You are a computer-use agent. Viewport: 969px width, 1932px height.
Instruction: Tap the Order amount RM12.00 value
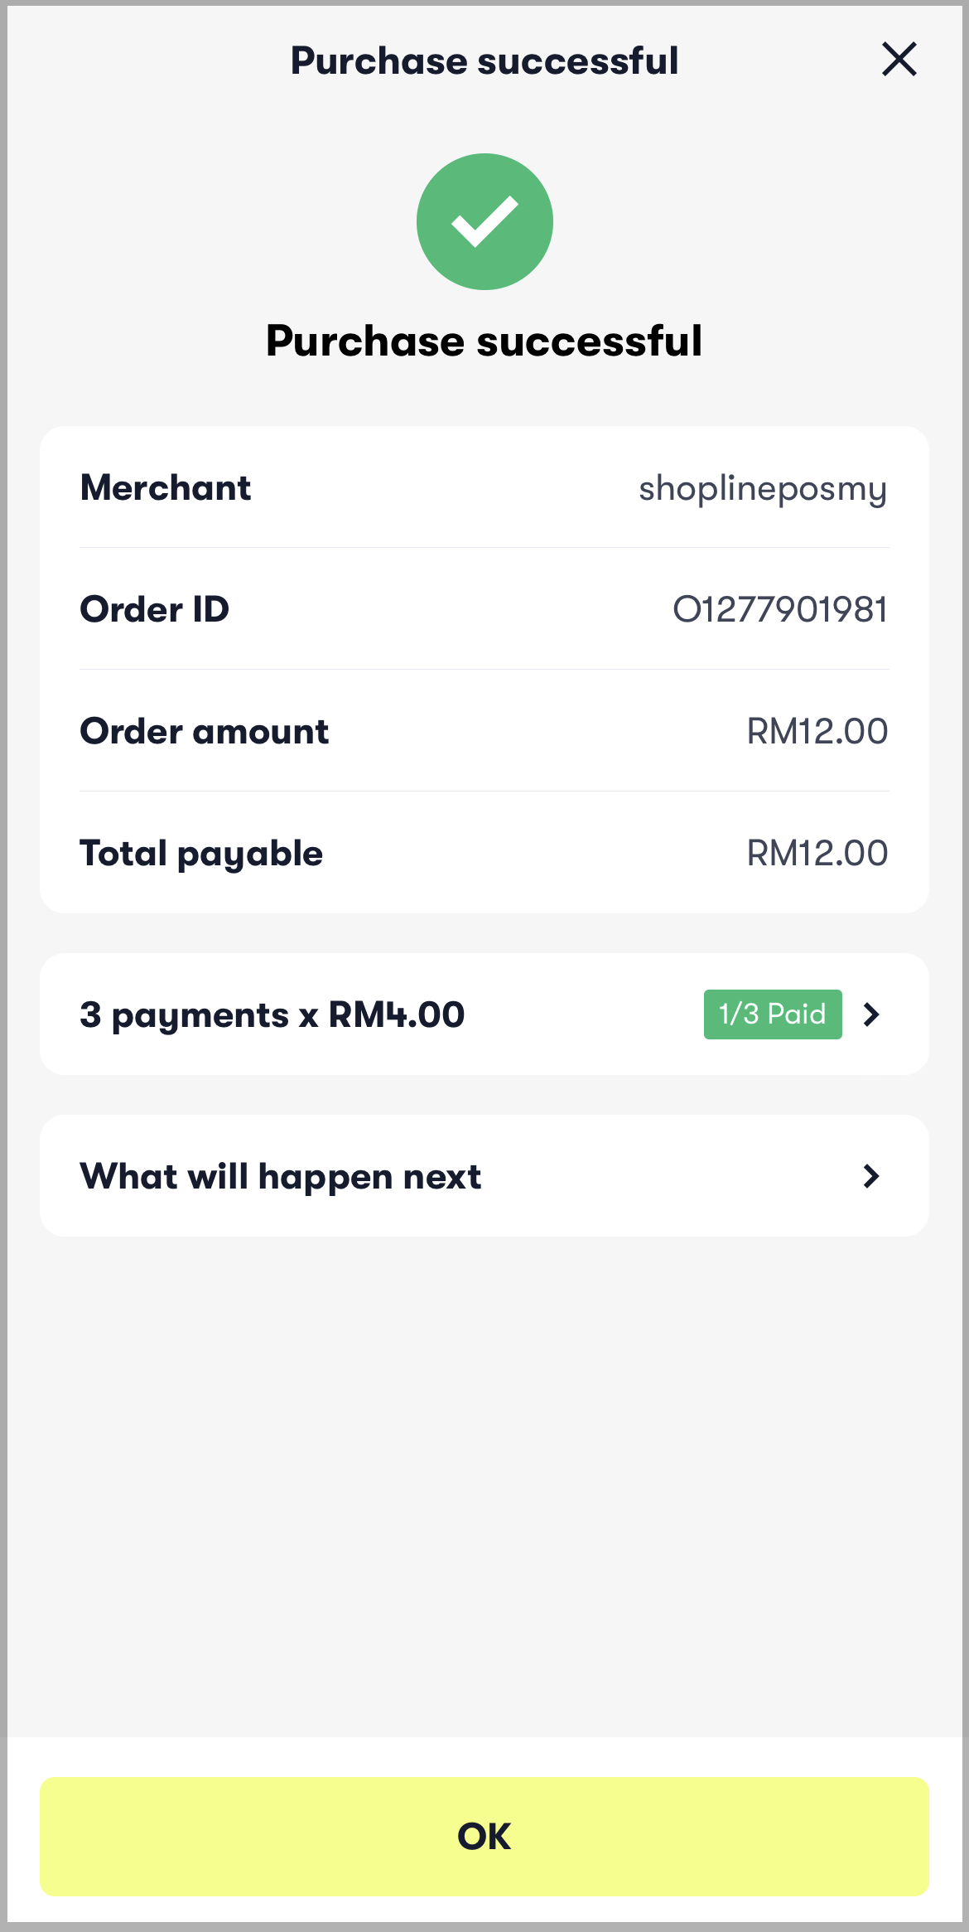[817, 731]
